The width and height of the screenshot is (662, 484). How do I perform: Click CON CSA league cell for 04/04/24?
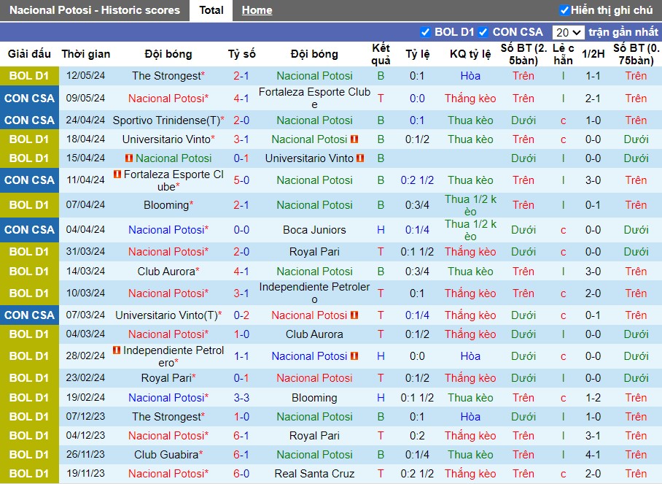30,229
